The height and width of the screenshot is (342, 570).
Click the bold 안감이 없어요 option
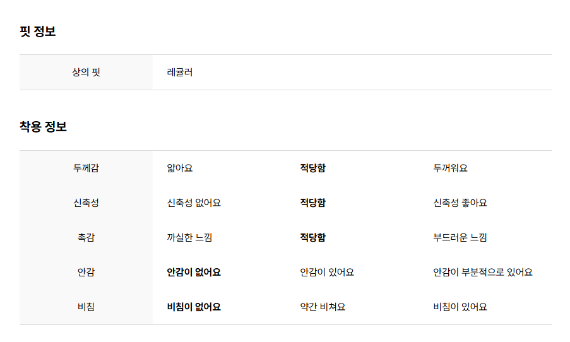[194, 272]
